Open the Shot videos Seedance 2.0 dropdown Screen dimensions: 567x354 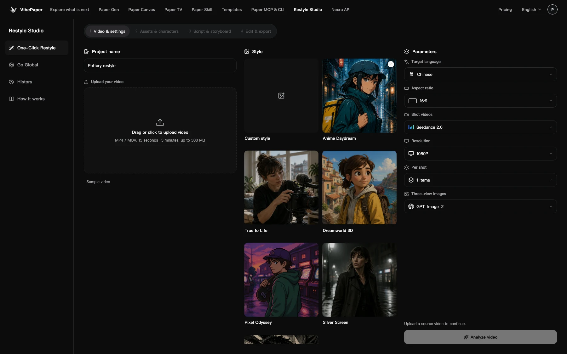click(x=480, y=127)
